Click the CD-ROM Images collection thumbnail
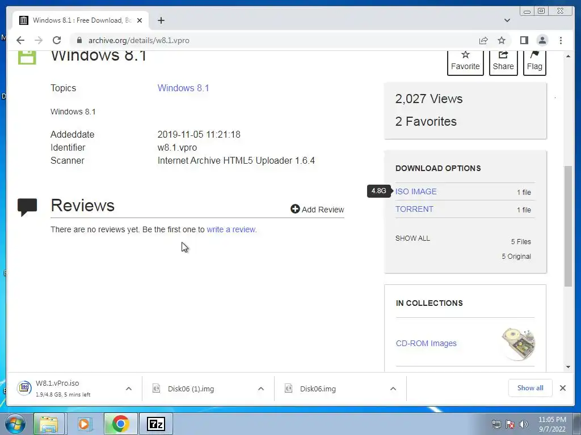This screenshot has width=581, height=435. (519, 344)
